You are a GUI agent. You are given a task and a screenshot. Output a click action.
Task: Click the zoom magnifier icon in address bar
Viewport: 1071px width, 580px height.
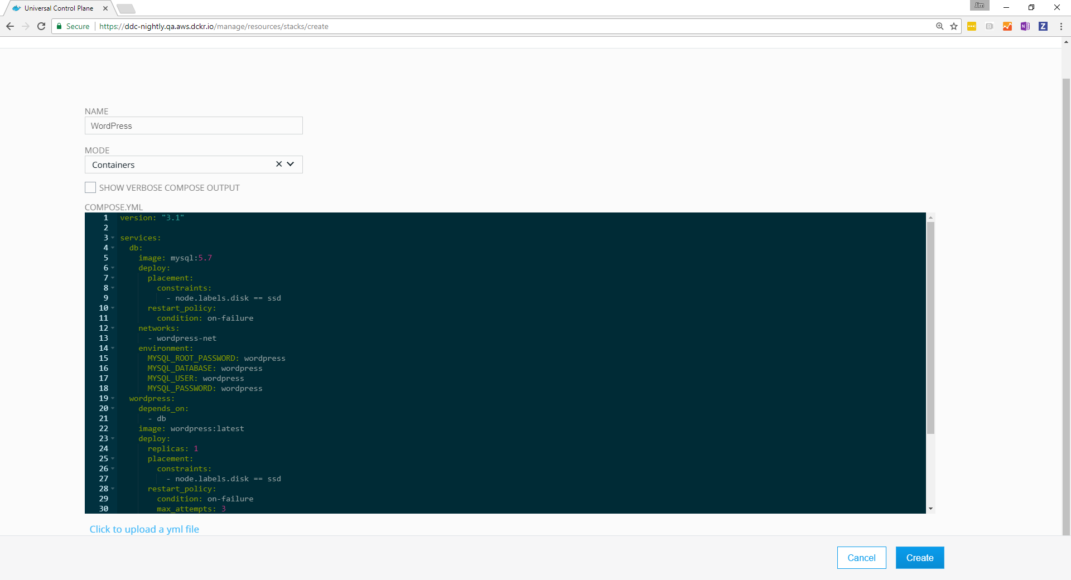pyautogui.click(x=939, y=26)
